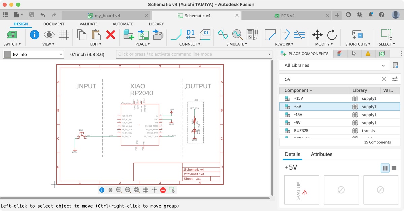Select the Paste tool in EDIT group
The width and height of the screenshot is (404, 211).
tap(96, 35)
